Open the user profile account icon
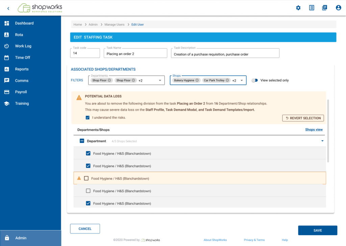 tap(338, 8)
